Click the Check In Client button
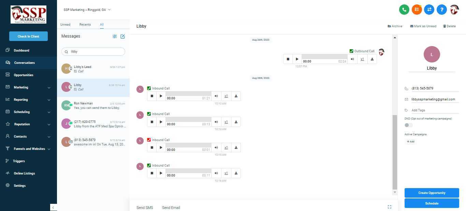Viewport: 466px width, 211px height. [28, 36]
